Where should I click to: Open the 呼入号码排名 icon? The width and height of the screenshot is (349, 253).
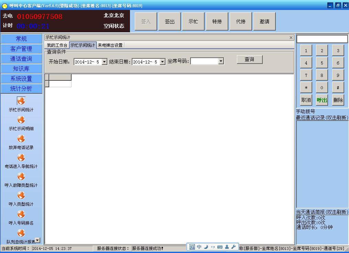click(21, 214)
